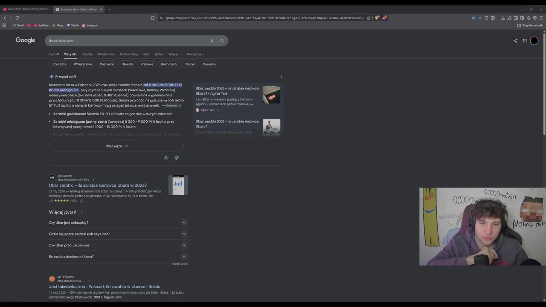Viewport: 546px width, 307px height.
Task: Expand 'Gdzie są lepsze zarobki Bolt czy Uber?'
Action: coord(118,234)
